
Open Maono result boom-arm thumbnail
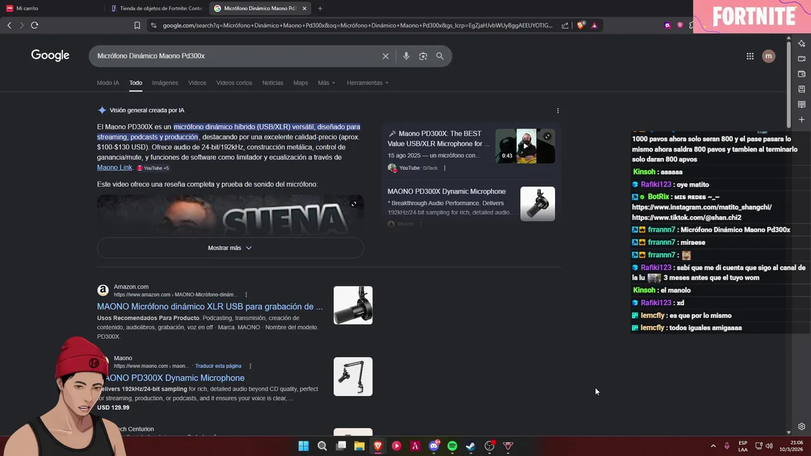click(x=353, y=377)
